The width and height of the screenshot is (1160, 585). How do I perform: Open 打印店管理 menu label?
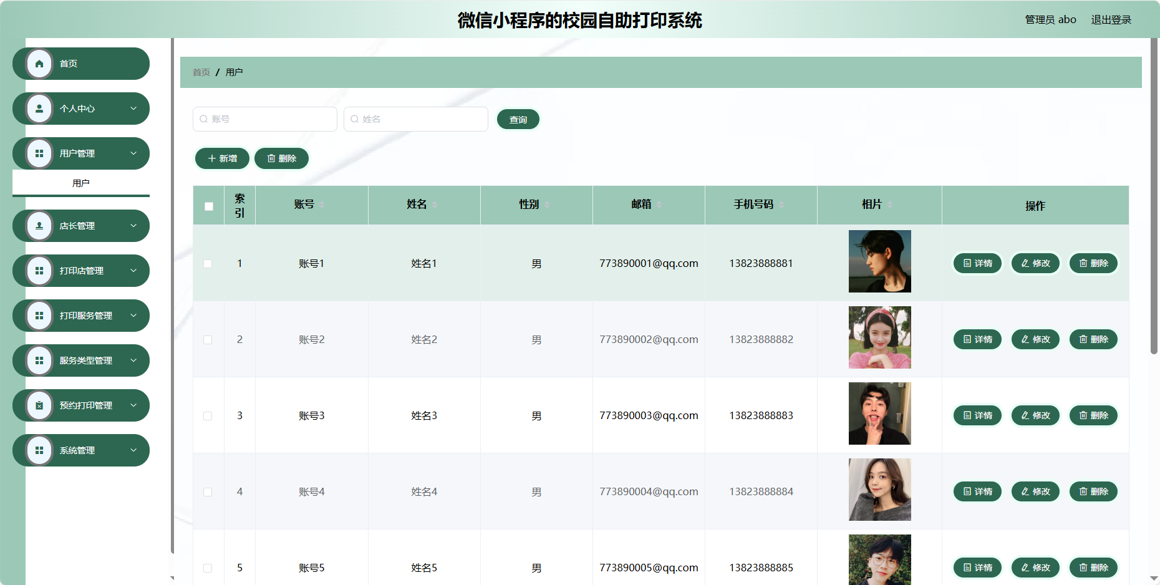click(x=82, y=271)
